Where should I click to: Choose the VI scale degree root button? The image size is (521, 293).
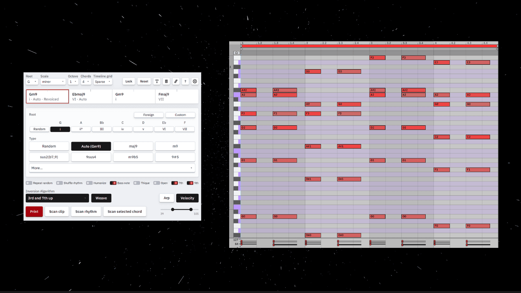pyautogui.click(x=164, y=129)
